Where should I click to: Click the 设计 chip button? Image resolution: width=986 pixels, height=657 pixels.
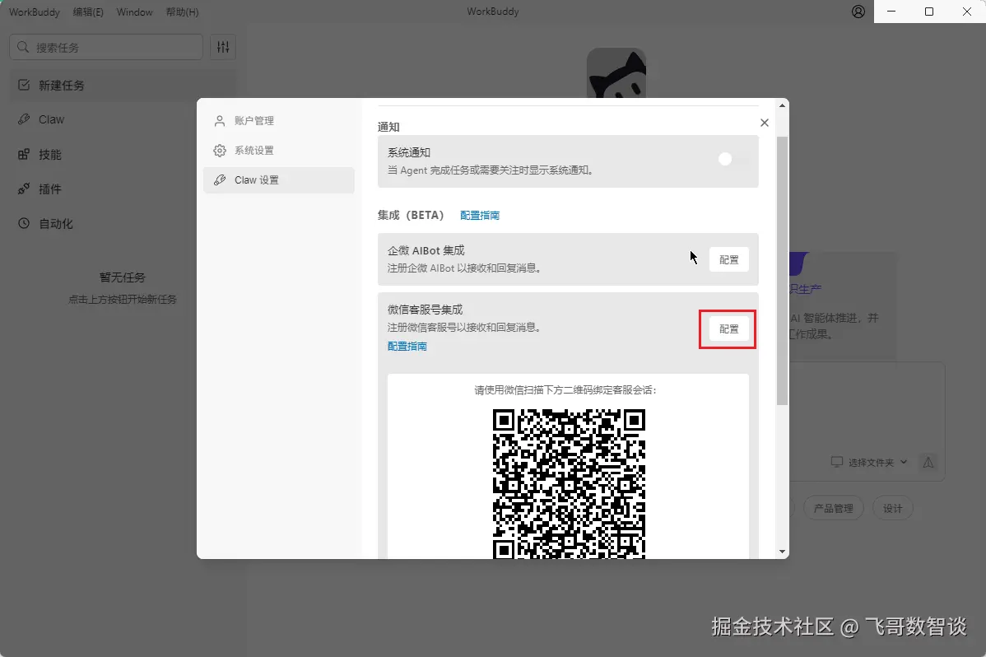892,509
